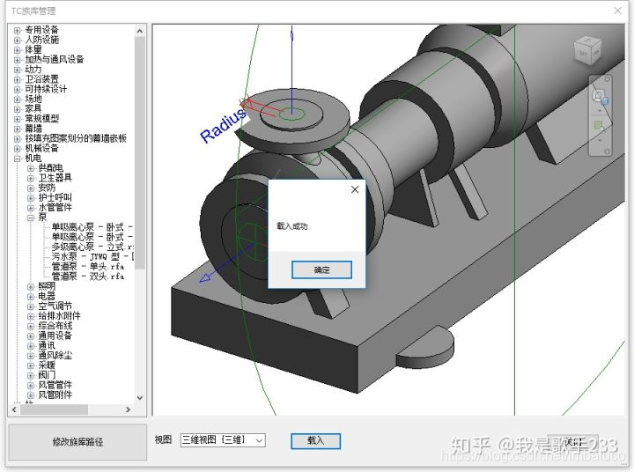
Task: Close the 载入成功 message box
Action: 355,189
